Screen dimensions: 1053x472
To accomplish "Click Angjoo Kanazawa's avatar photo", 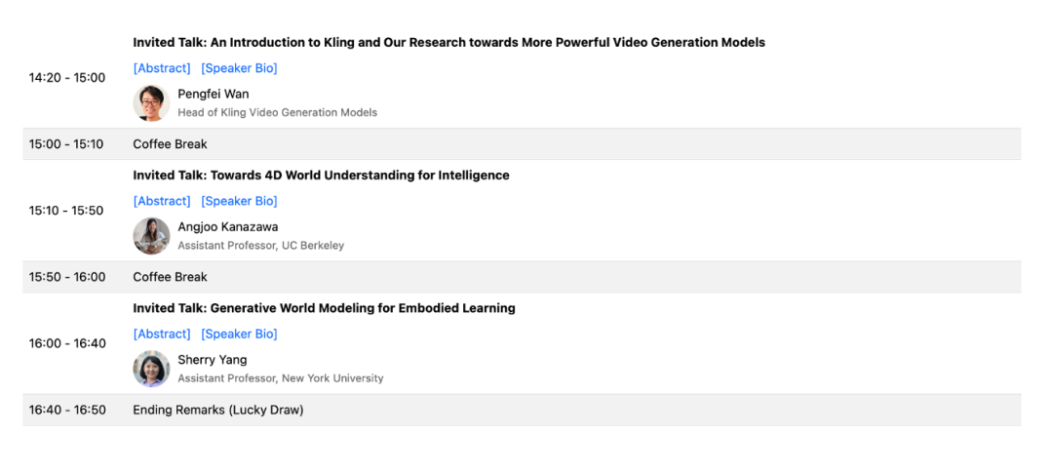I will [151, 235].
